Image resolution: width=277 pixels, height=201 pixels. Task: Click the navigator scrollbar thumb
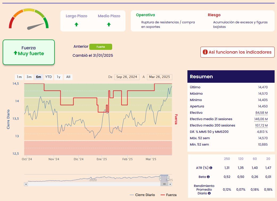(x=164, y=184)
